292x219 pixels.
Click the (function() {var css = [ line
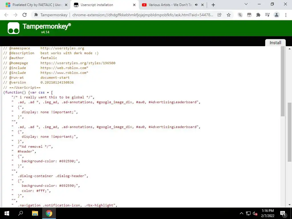point(28,92)
